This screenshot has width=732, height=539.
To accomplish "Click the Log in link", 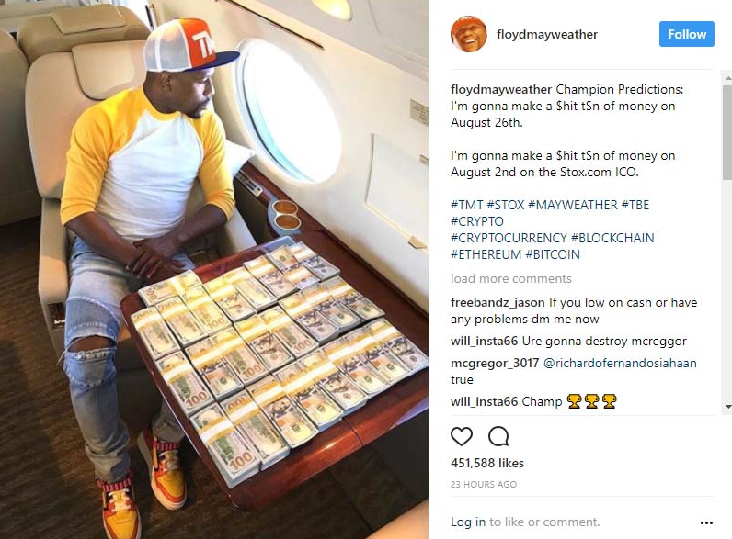I will click(x=468, y=522).
